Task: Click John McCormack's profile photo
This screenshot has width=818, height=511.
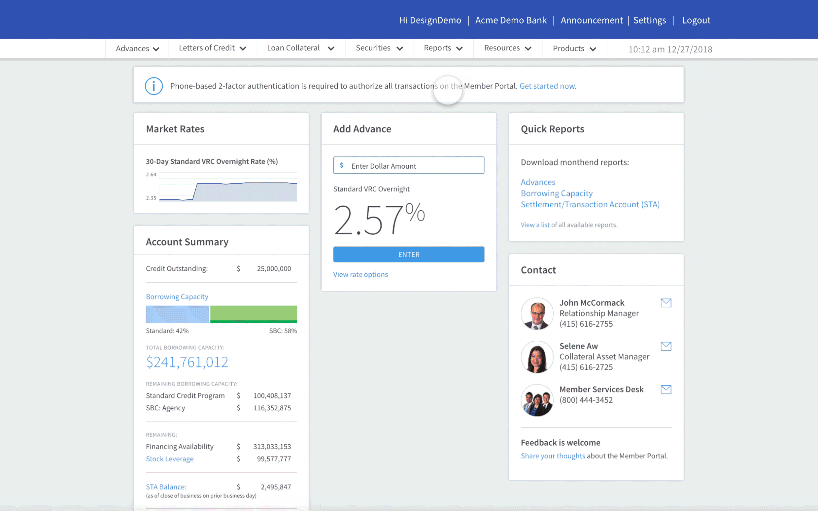Action: click(537, 314)
